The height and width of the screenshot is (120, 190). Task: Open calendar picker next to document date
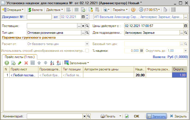83,17
